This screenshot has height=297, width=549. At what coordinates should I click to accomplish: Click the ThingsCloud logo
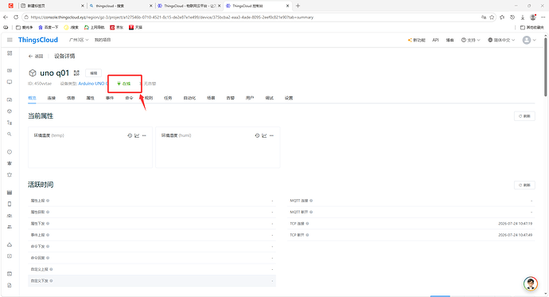pyautogui.click(x=38, y=40)
